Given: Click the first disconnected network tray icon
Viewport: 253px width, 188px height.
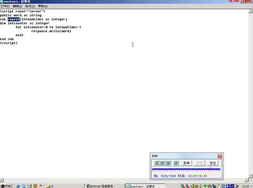Looking at the screenshot, I should [x=183, y=186].
